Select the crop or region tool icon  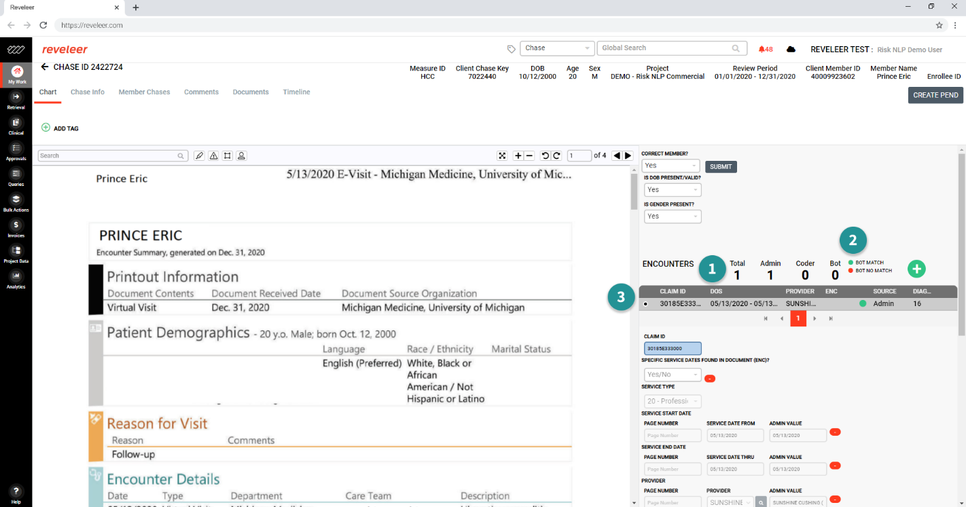(228, 155)
